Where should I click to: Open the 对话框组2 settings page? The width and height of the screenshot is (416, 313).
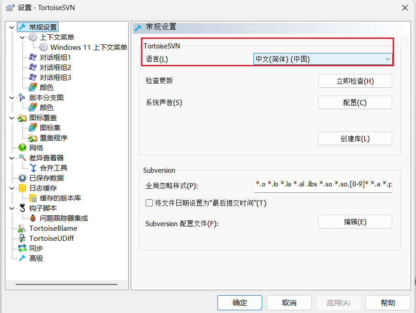point(55,67)
